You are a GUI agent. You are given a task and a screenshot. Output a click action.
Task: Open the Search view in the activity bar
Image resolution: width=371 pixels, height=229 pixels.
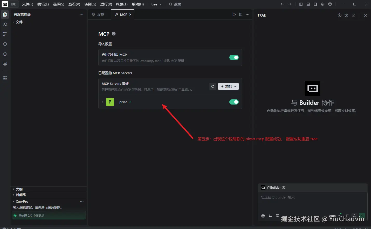click(5, 24)
